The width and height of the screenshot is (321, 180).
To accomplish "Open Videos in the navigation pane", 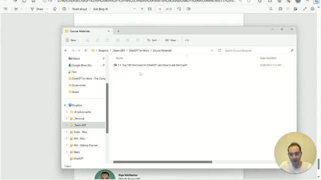I will tap(76, 58).
